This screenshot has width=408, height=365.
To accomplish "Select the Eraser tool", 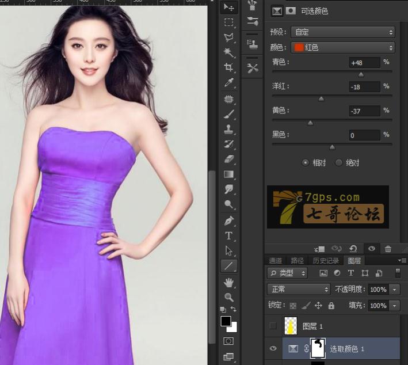I will click(x=228, y=159).
